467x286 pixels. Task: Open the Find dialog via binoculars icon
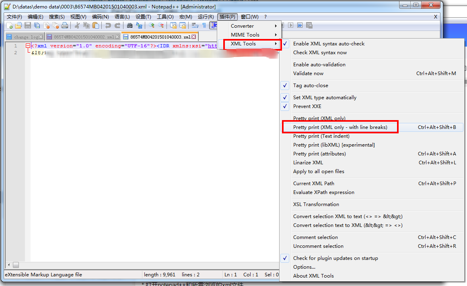tap(130, 25)
